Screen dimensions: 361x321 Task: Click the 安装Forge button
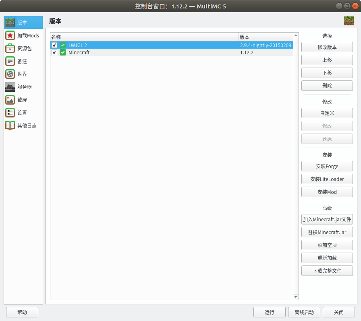click(327, 166)
